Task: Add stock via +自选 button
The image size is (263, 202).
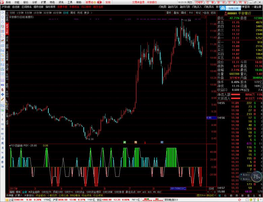Action: pos(206,13)
